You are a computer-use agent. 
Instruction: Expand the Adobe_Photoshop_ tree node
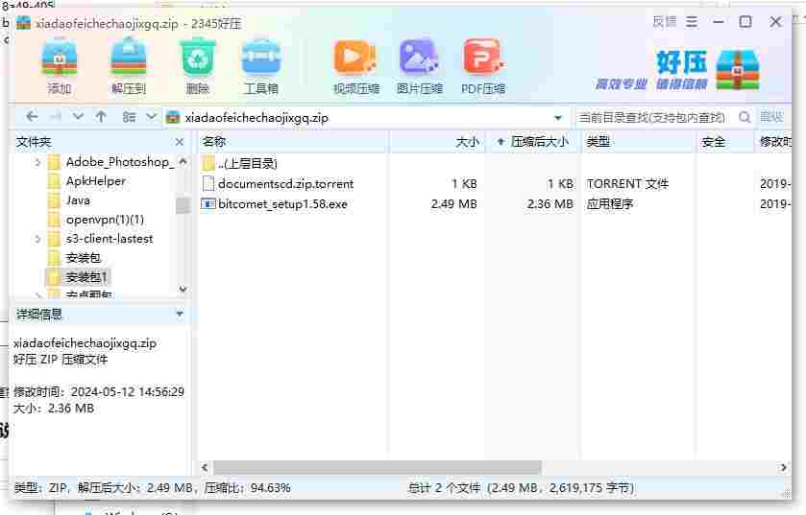click(x=37, y=163)
